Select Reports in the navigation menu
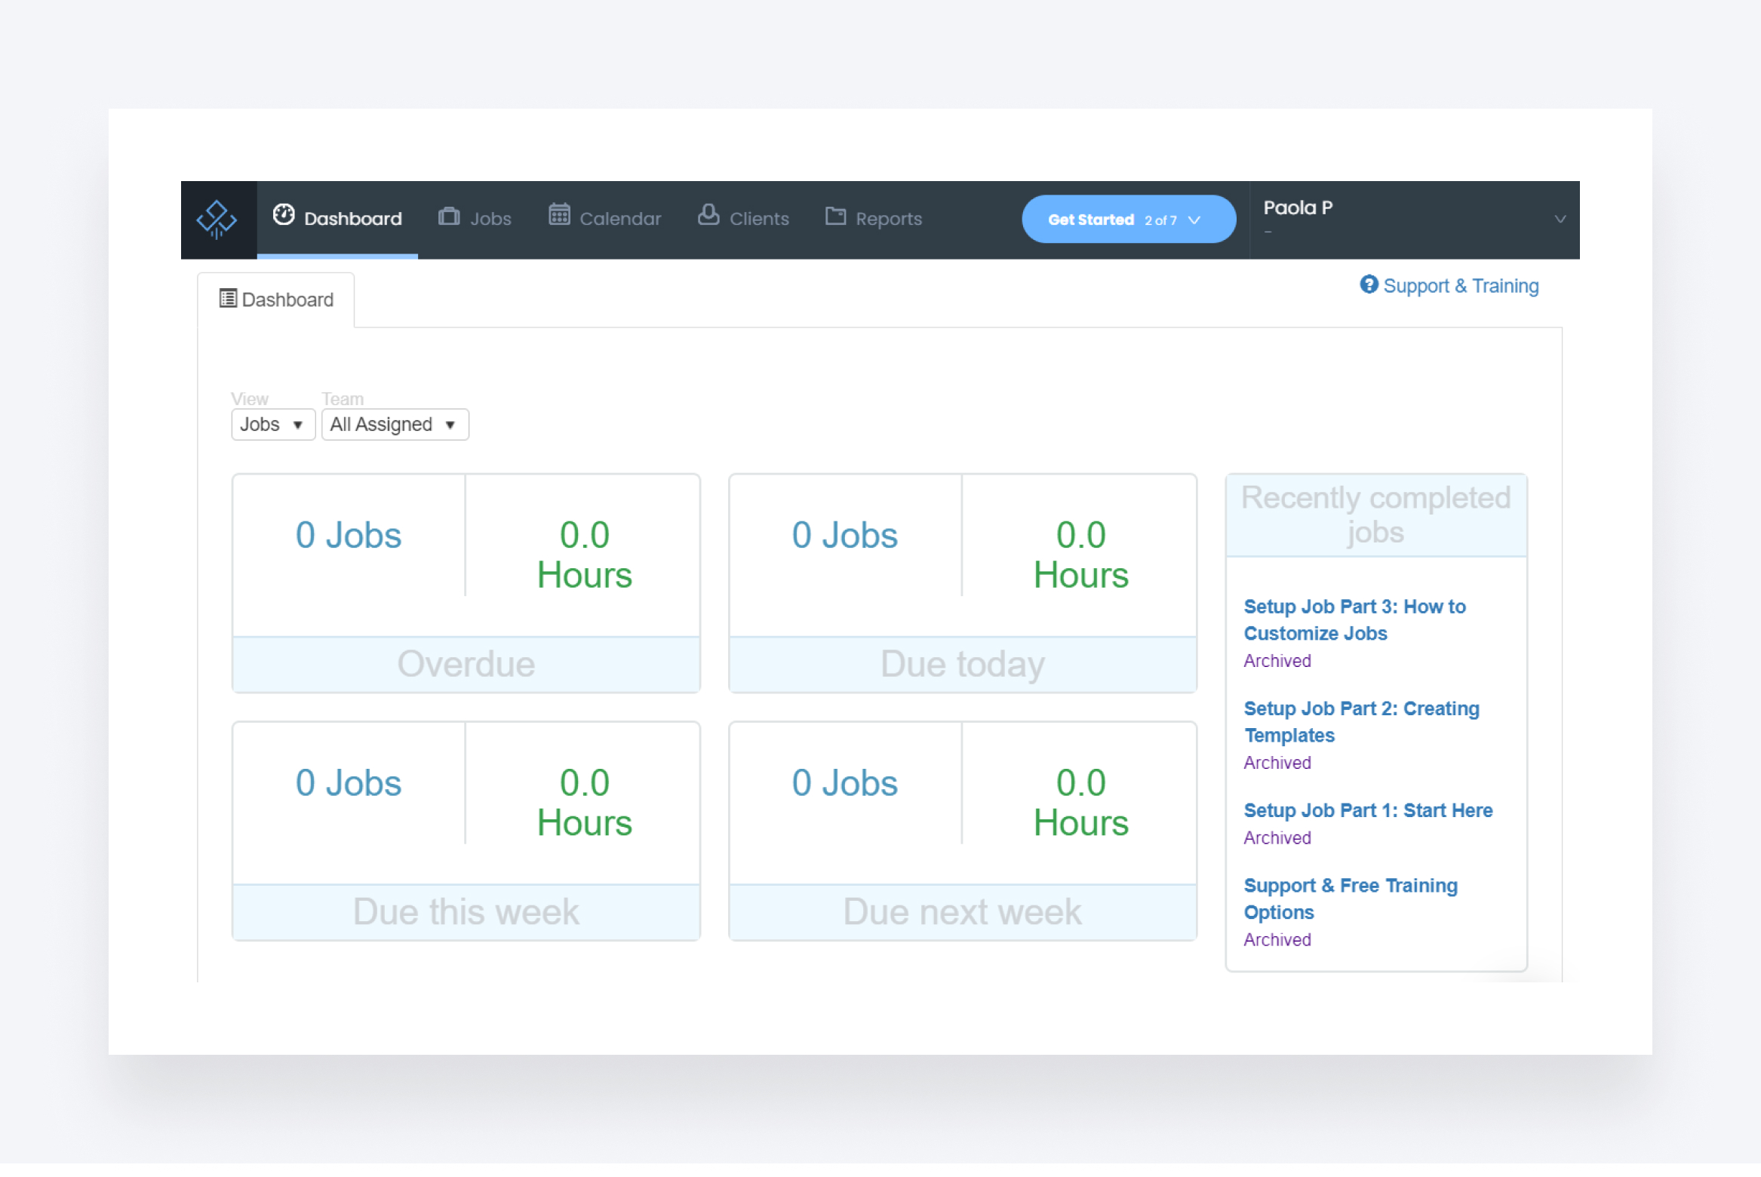 (874, 218)
